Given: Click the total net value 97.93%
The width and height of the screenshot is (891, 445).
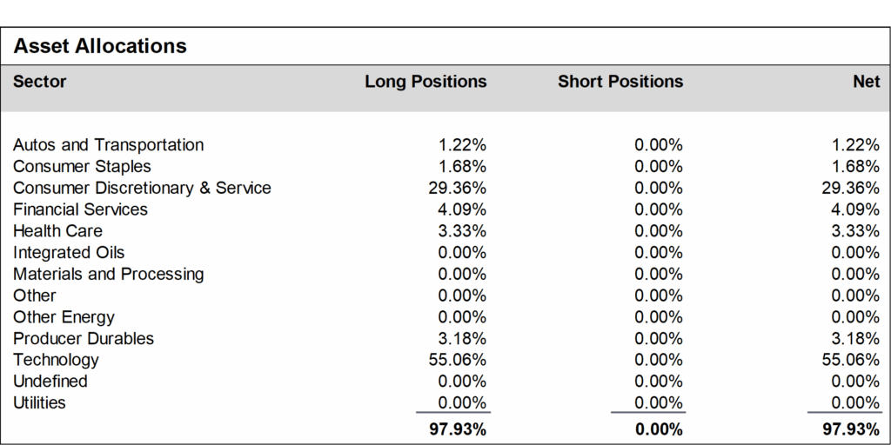Looking at the screenshot, I should [851, 429].
